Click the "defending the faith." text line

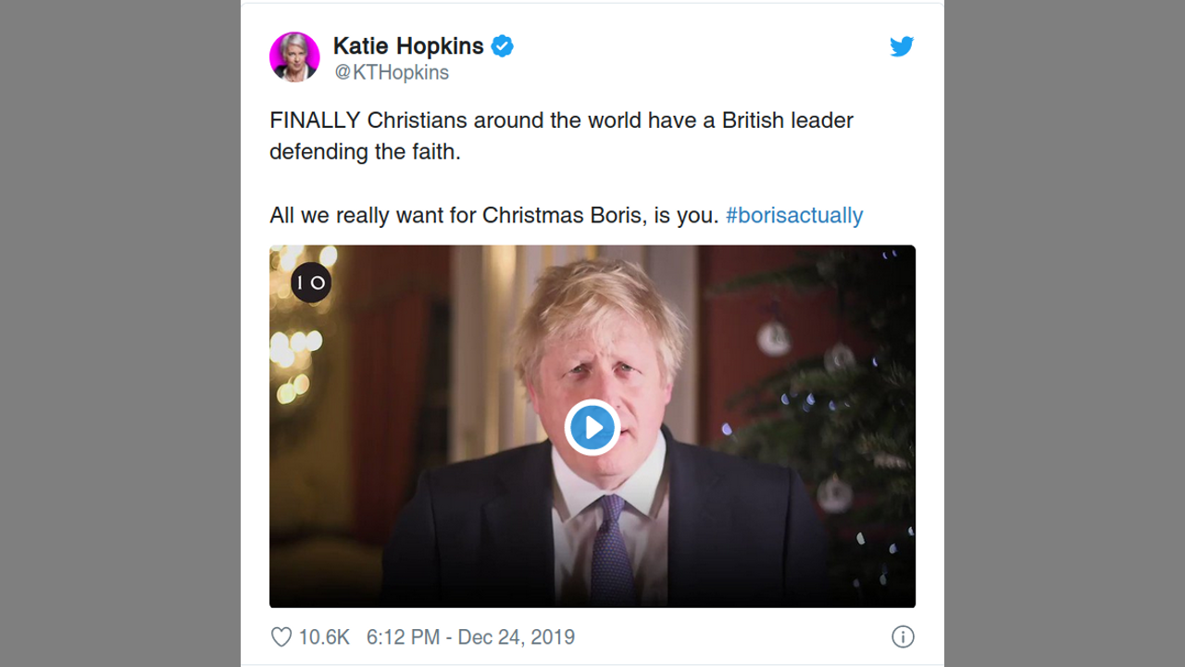pyautogui.click(x=365, y=152)
